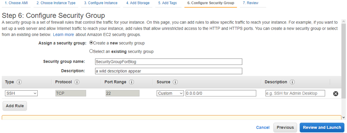This screenshot has height=133, width=347.
Task: Select 6. Configure Security Group tab
Action: pyautogui.click(x=211, y=3)
